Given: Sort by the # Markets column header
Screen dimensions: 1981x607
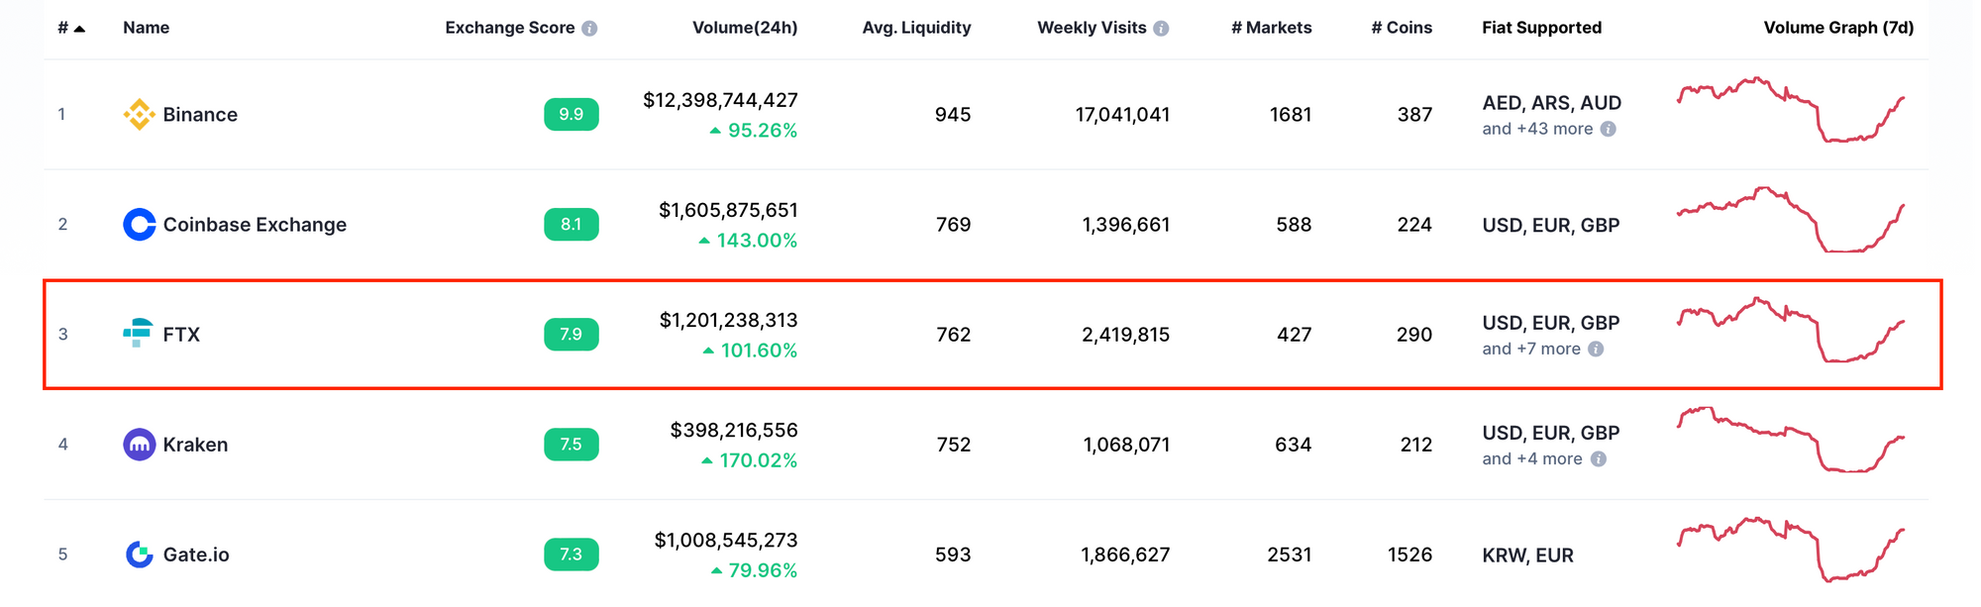Looking at the screenshot, I should (1272, 28).
